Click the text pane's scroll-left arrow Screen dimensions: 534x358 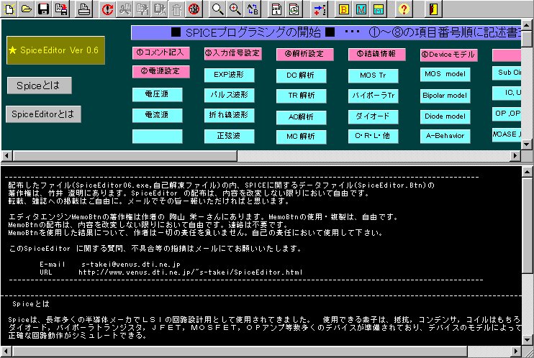point(6,352)
